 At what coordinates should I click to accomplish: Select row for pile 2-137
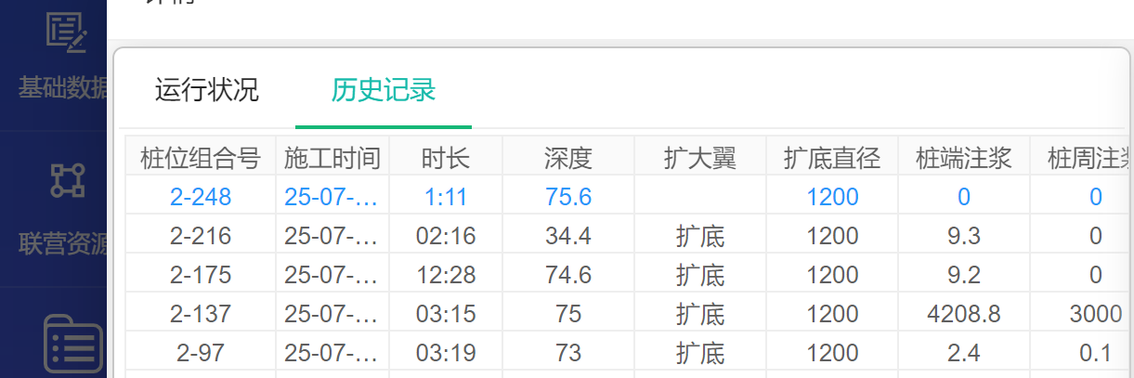[x=201, y=314]
